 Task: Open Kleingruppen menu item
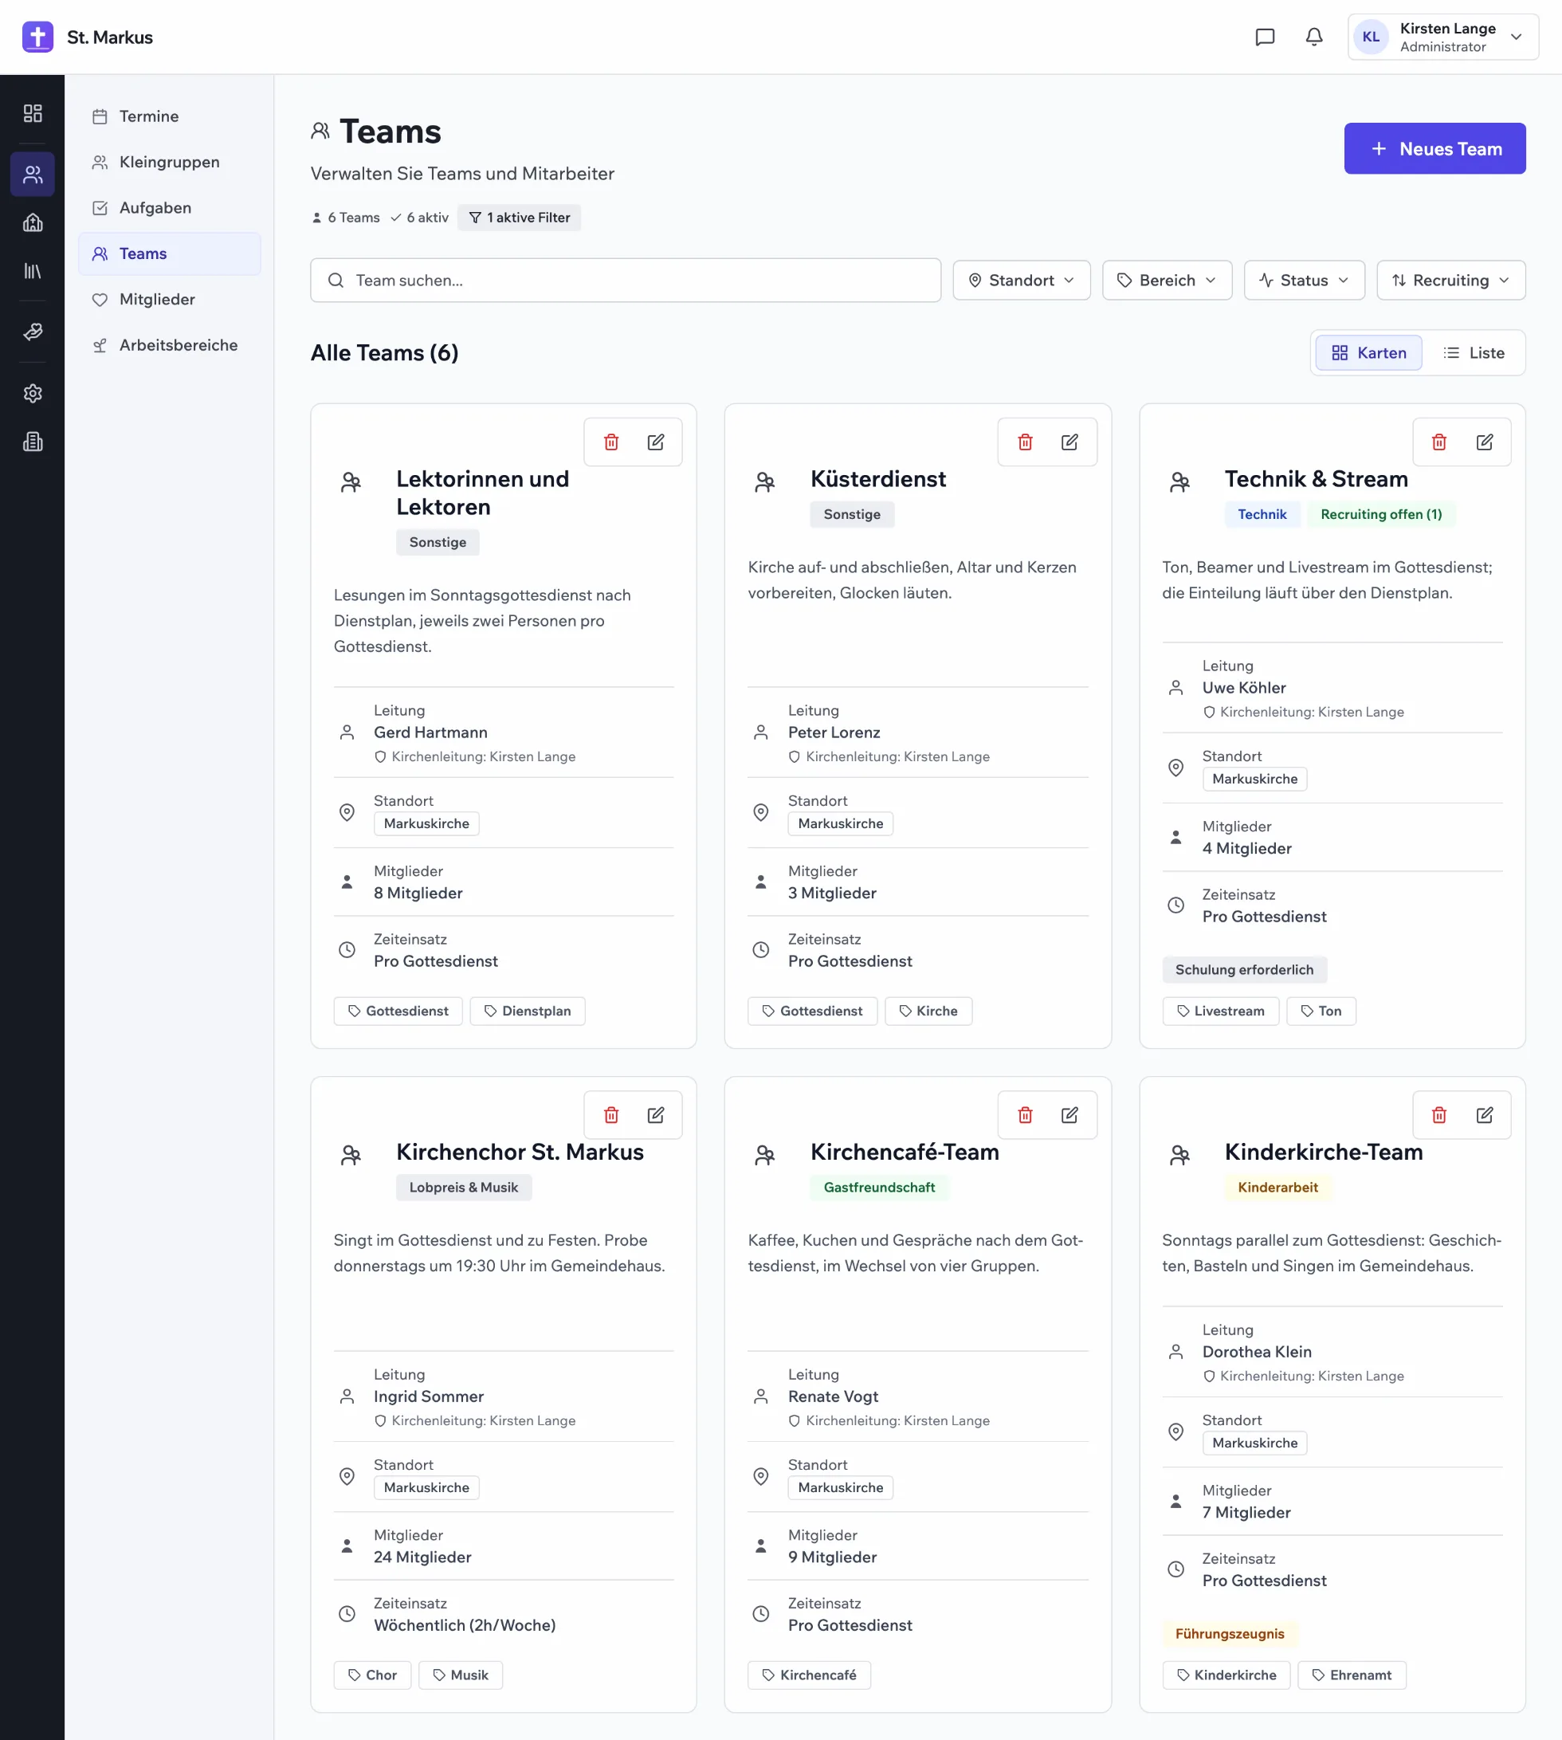point(169,163)
